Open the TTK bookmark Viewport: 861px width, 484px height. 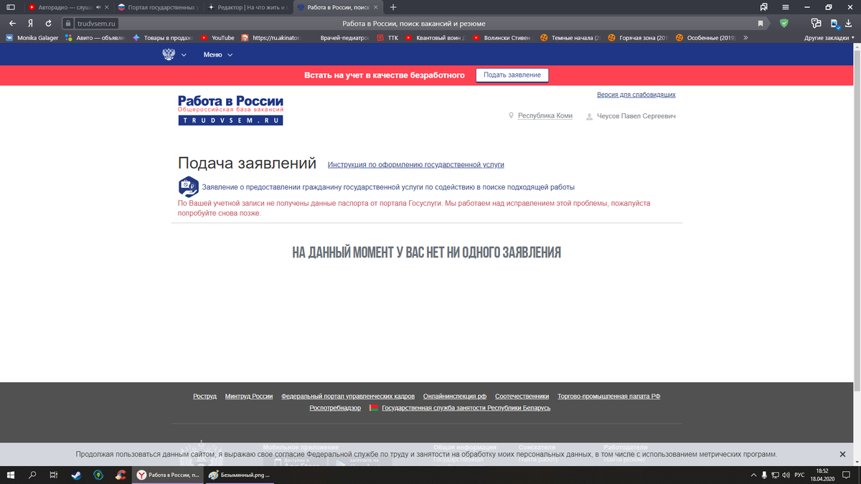click(387, 37)
